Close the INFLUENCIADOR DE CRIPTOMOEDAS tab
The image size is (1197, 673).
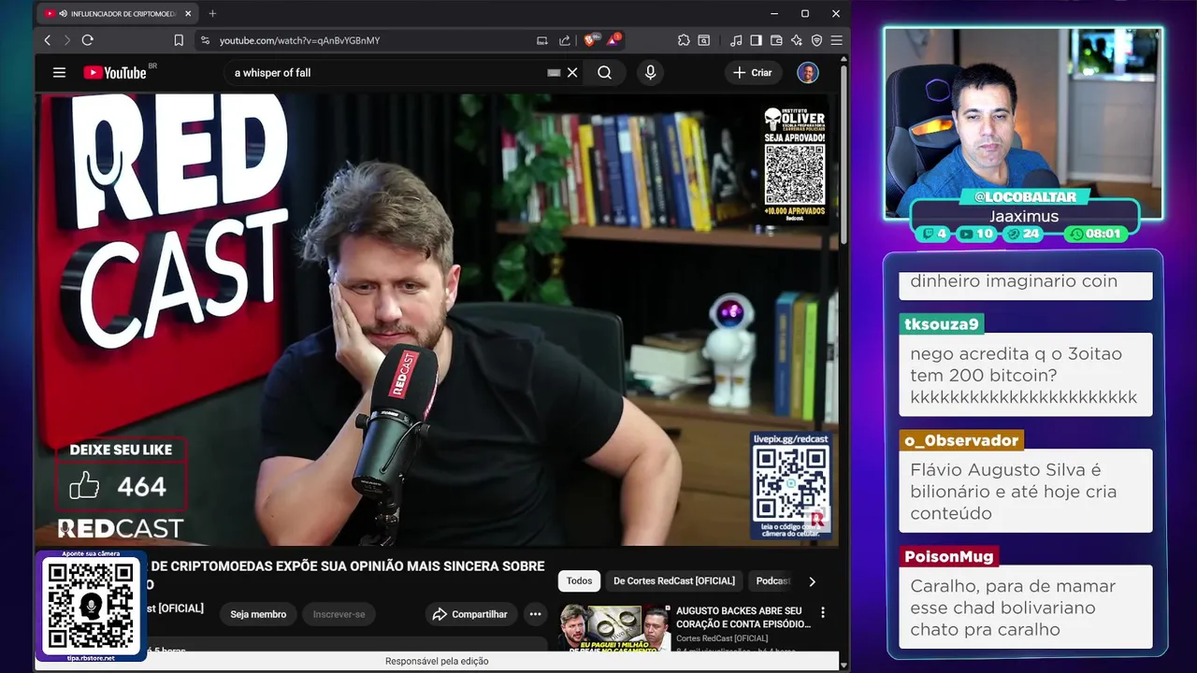(188, 14)
